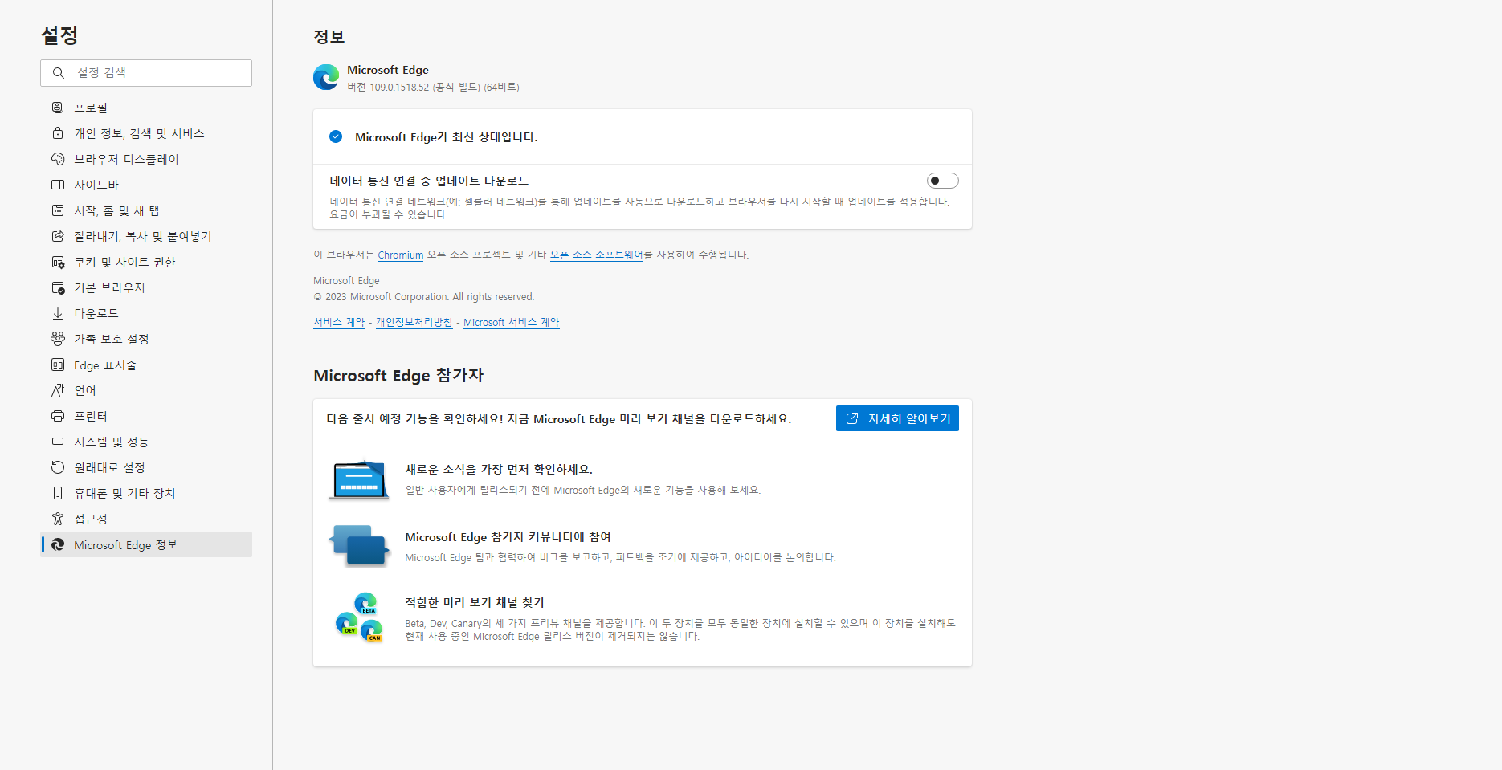Click Microsoft Edge 참가자 커뮤니티에 참여 heading
This screenshot has height=770, width=1502.
point(508,536)
